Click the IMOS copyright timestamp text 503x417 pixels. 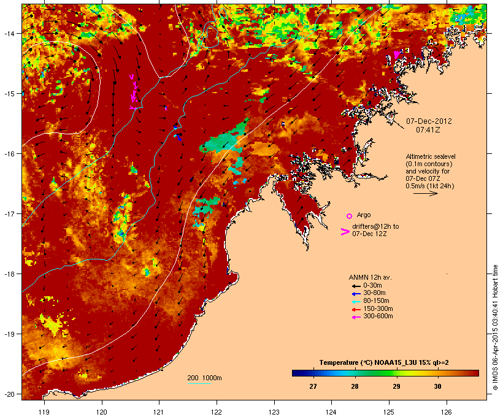(495, 327)
